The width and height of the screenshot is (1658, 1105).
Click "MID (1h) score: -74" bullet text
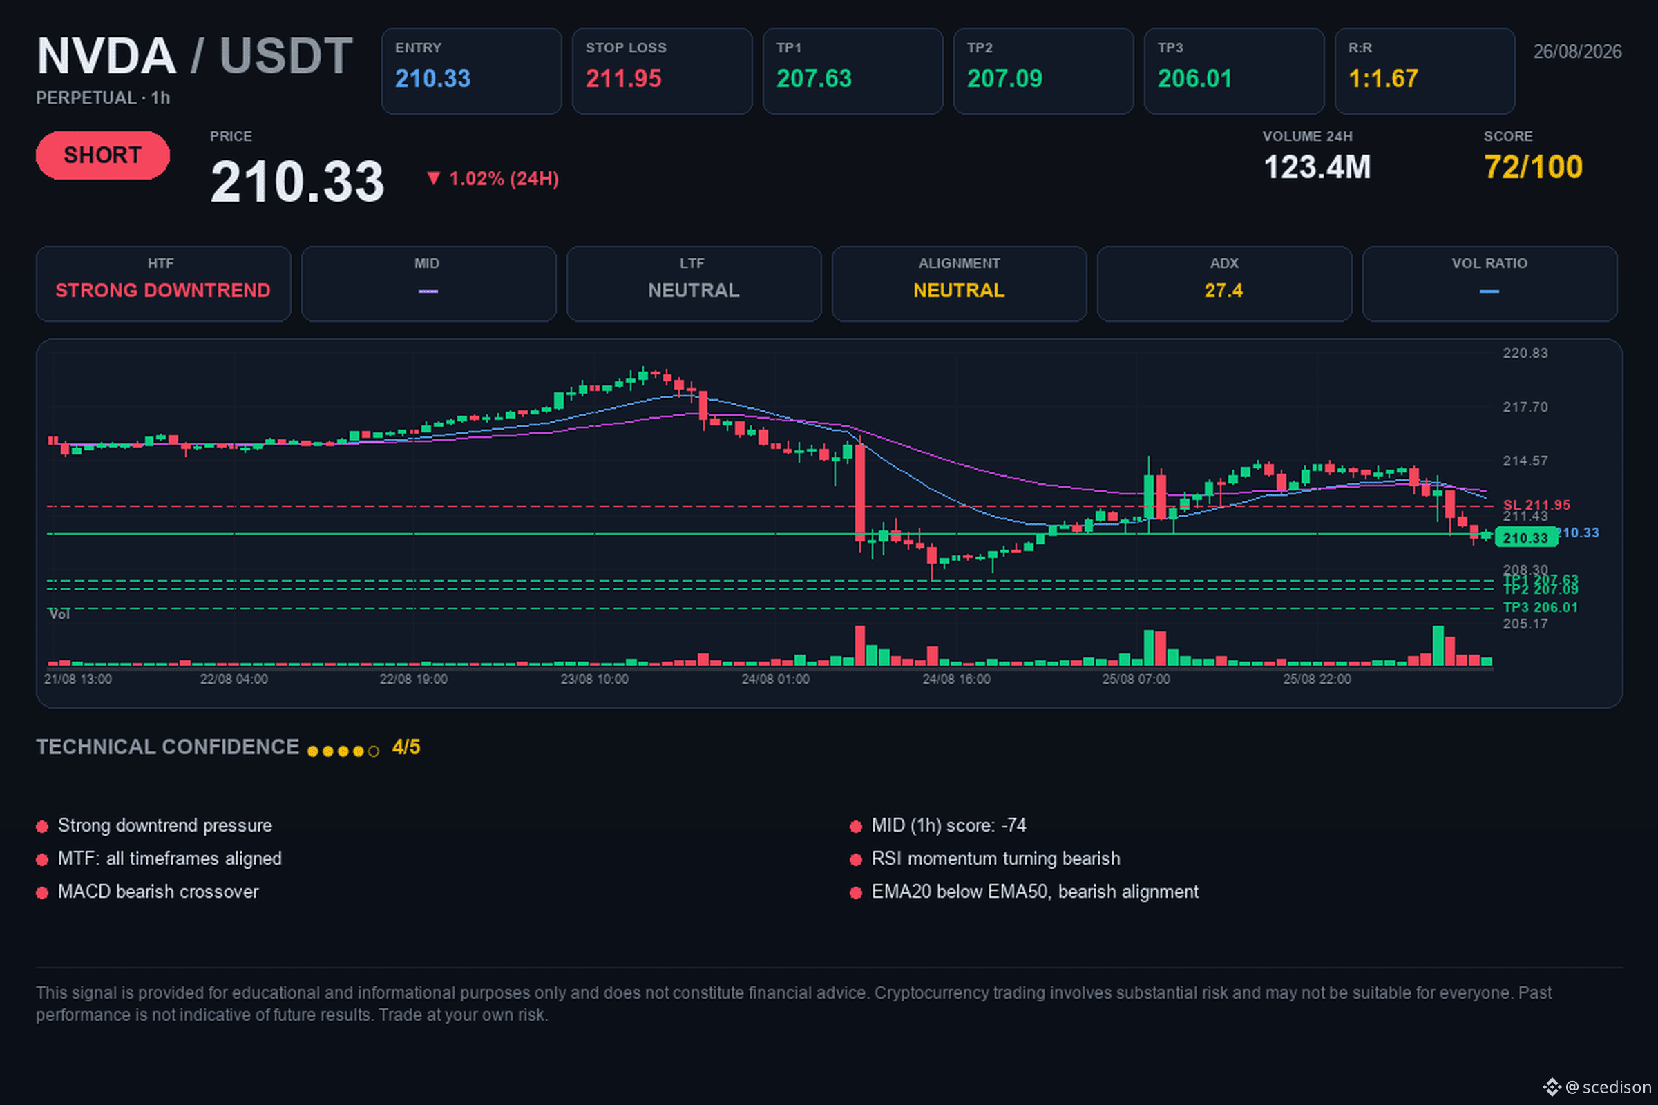(x=949, y=826)
